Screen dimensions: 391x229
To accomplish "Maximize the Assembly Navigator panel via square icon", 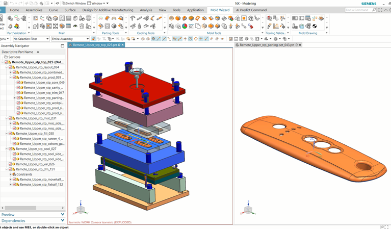I will (62, 46).
